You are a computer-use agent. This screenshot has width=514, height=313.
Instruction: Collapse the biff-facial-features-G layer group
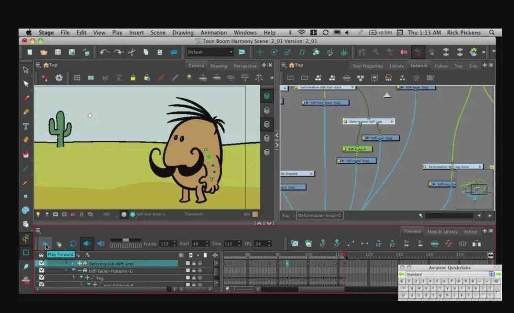pos(74,270)
